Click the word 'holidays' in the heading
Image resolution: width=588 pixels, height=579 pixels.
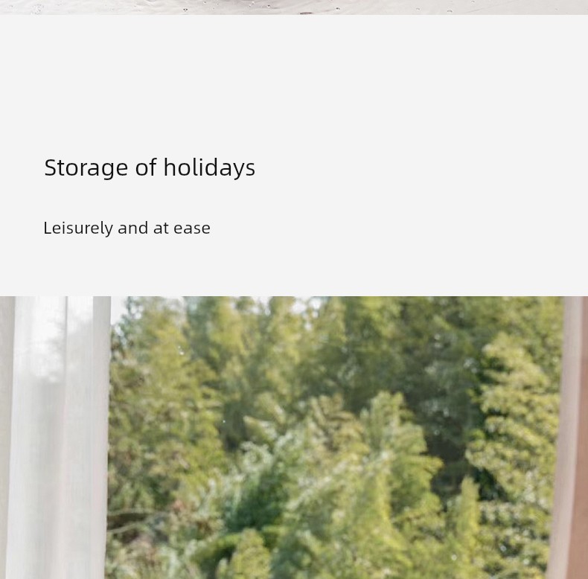[x=209, y=167]
